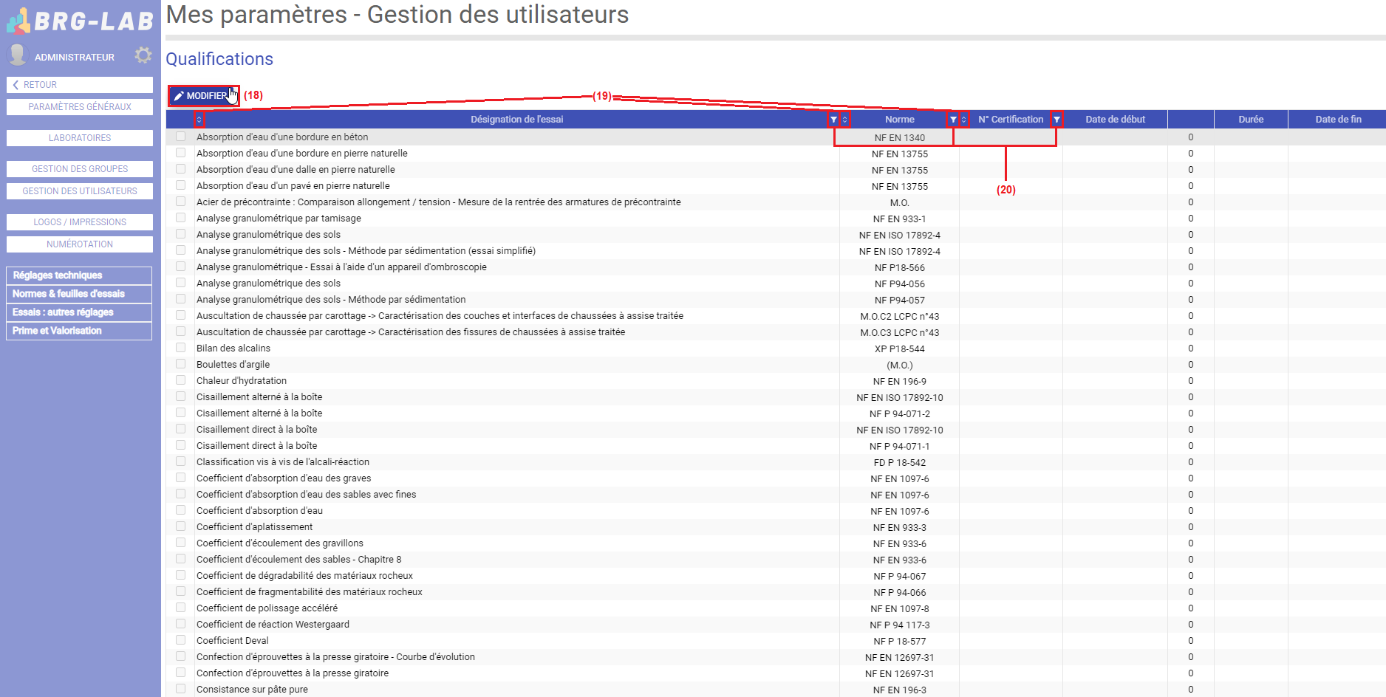Click norm cell NF EN 1097-8
Image resolution: width=1386 pixels, height=697 pixels.
click(899, 609)
